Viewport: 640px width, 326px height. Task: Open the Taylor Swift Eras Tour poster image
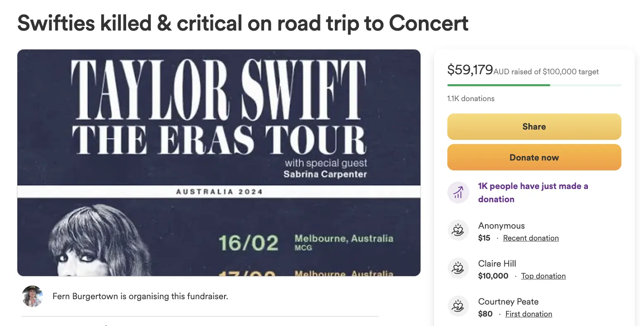[219, 163]
